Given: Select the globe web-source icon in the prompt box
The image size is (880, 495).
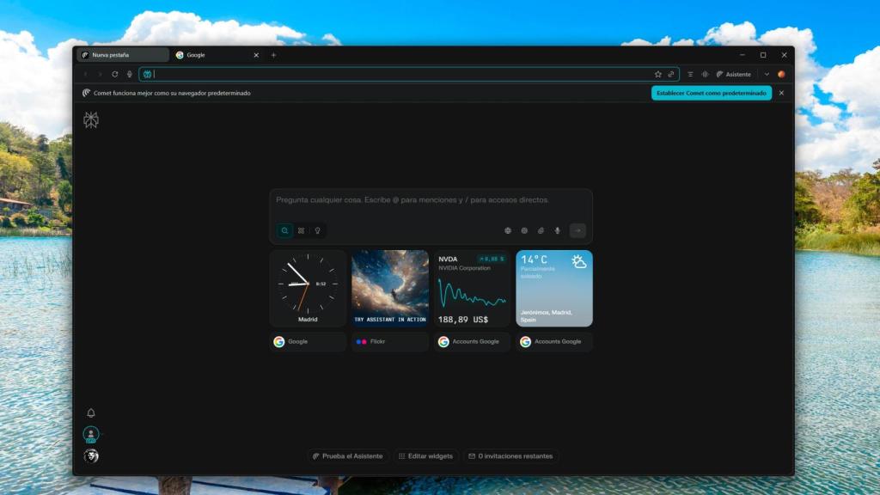Looking at the screenshot, I should (x=509, y=230).
